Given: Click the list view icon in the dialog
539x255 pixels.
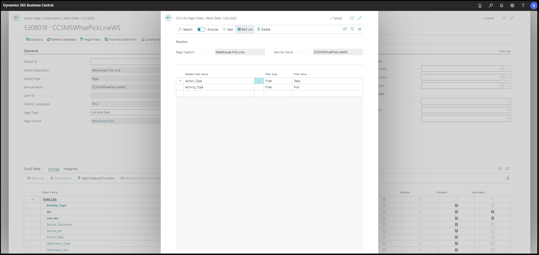Looking at the screenshot, I should pos(360,29).
